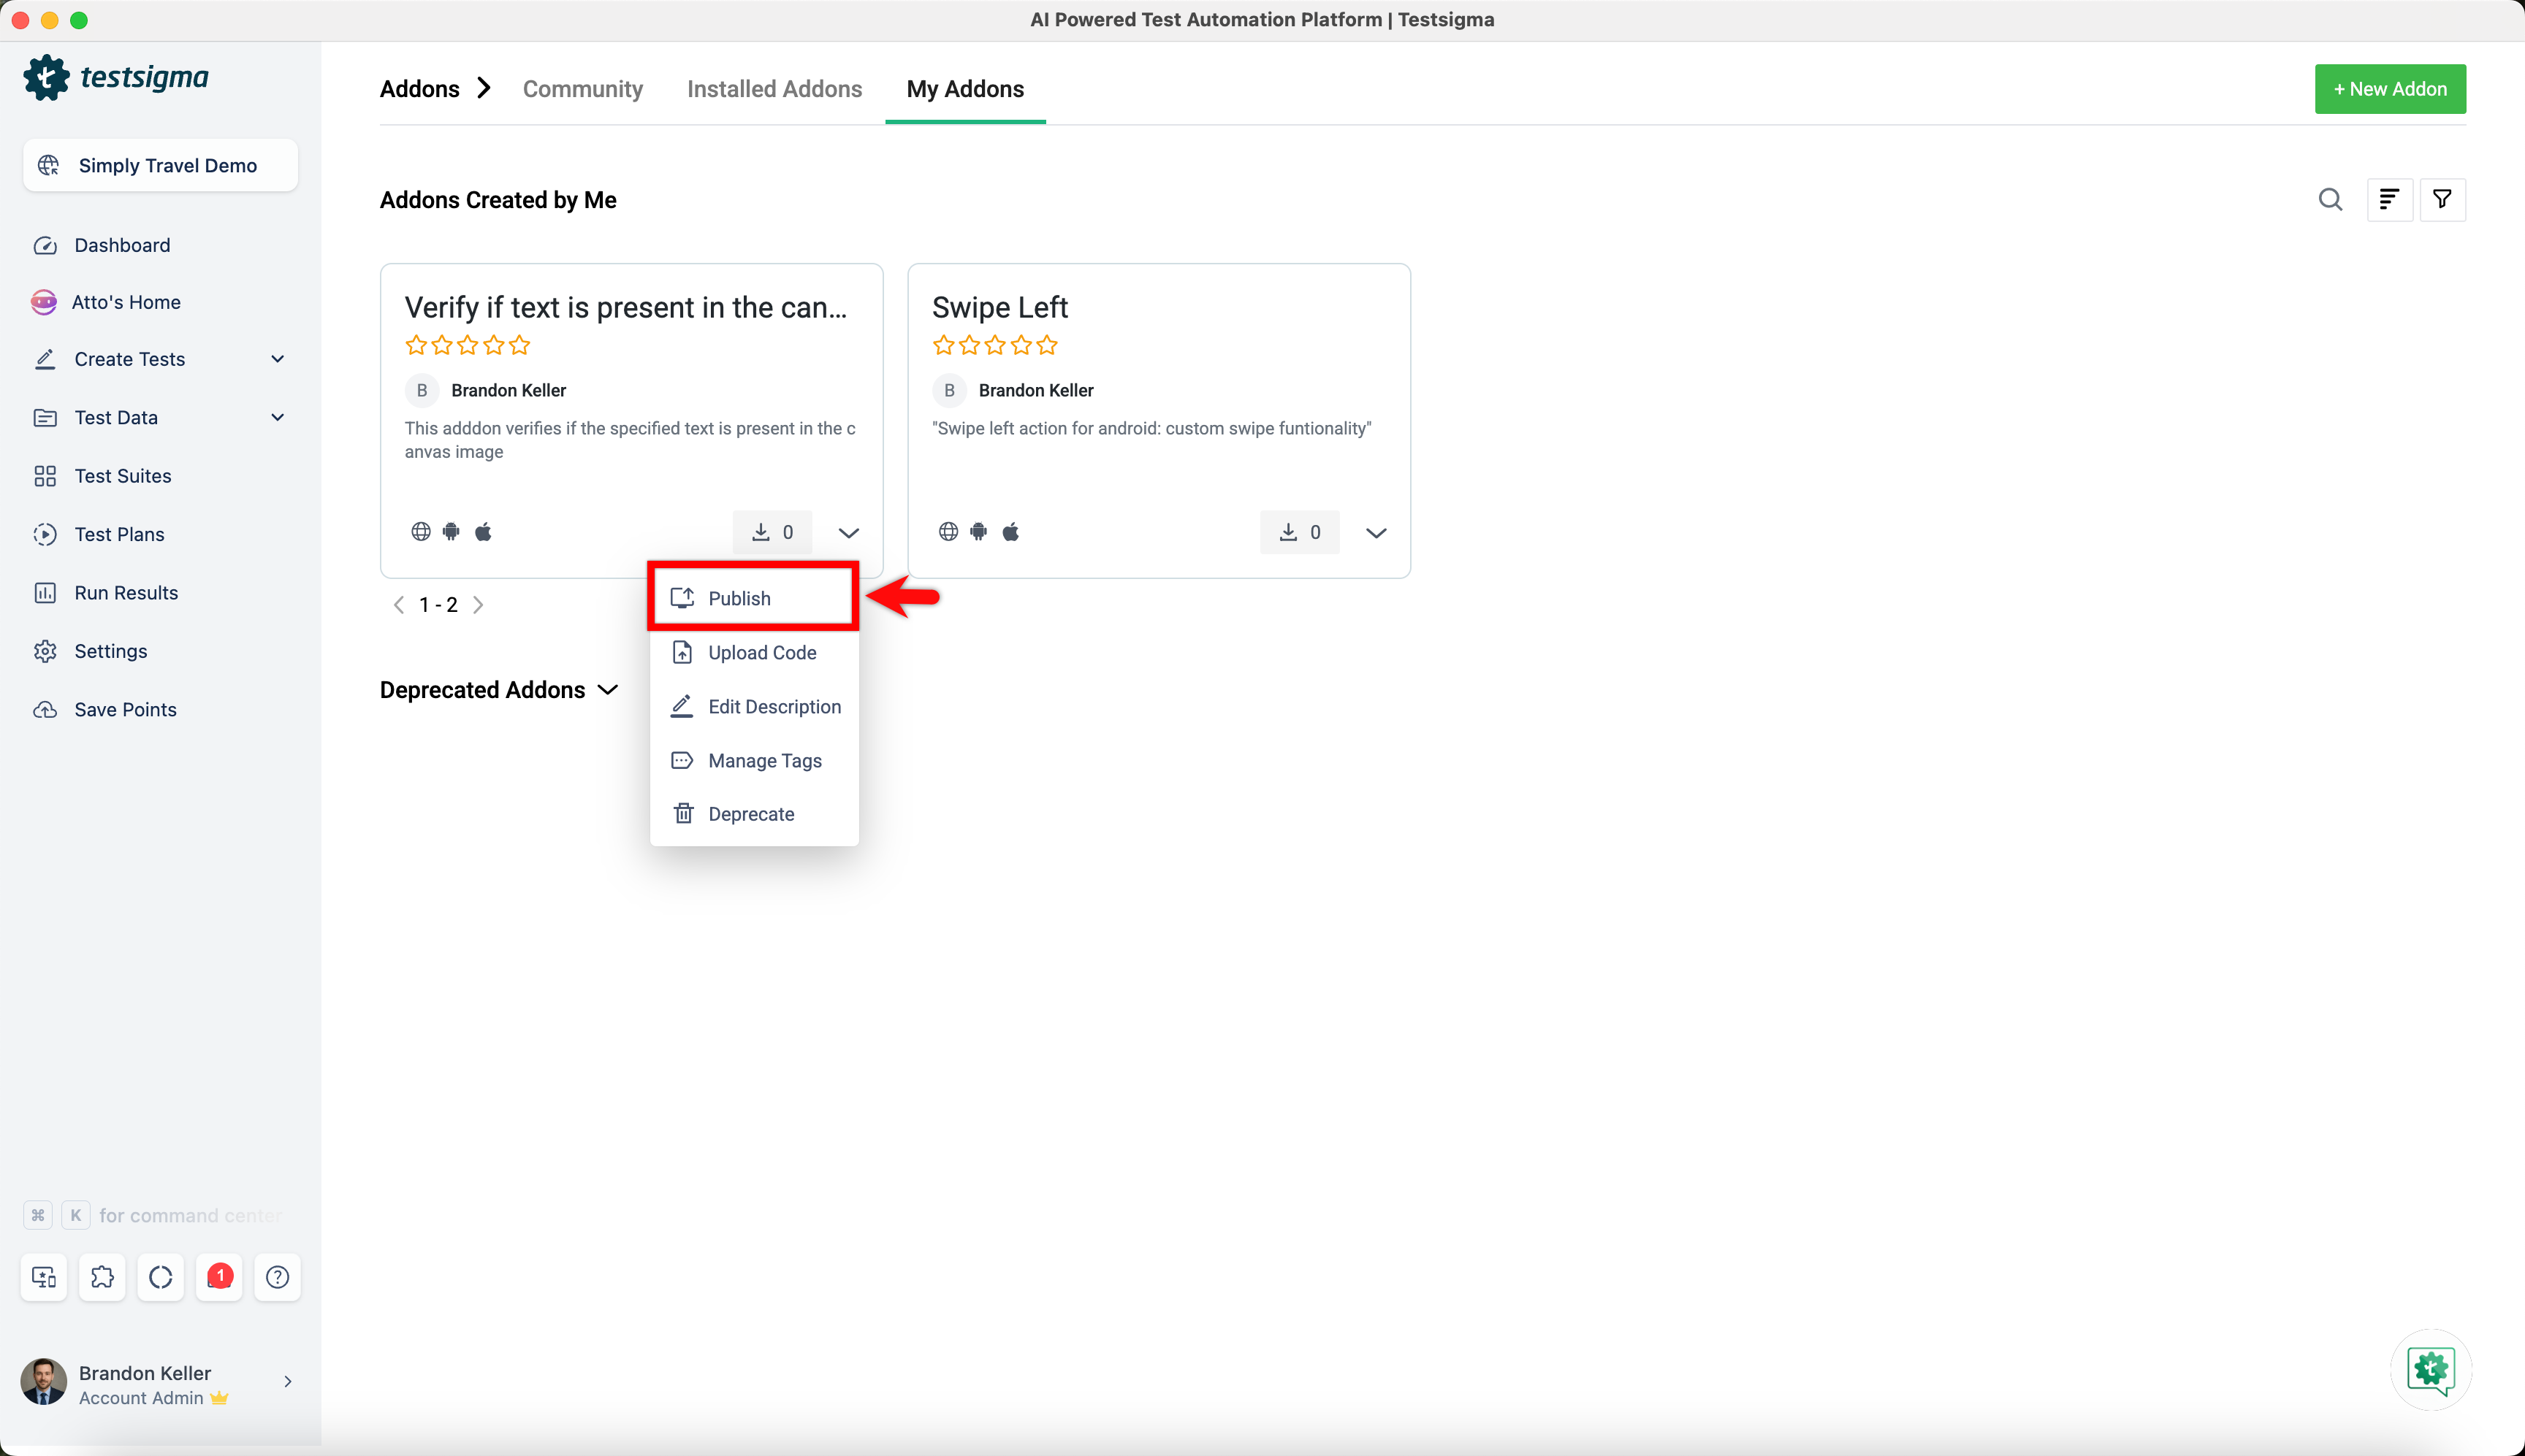Click the puzzle-piece addons icon
The height and width of the screenshot is (1456, 2525).
[x=102, y=1277]
